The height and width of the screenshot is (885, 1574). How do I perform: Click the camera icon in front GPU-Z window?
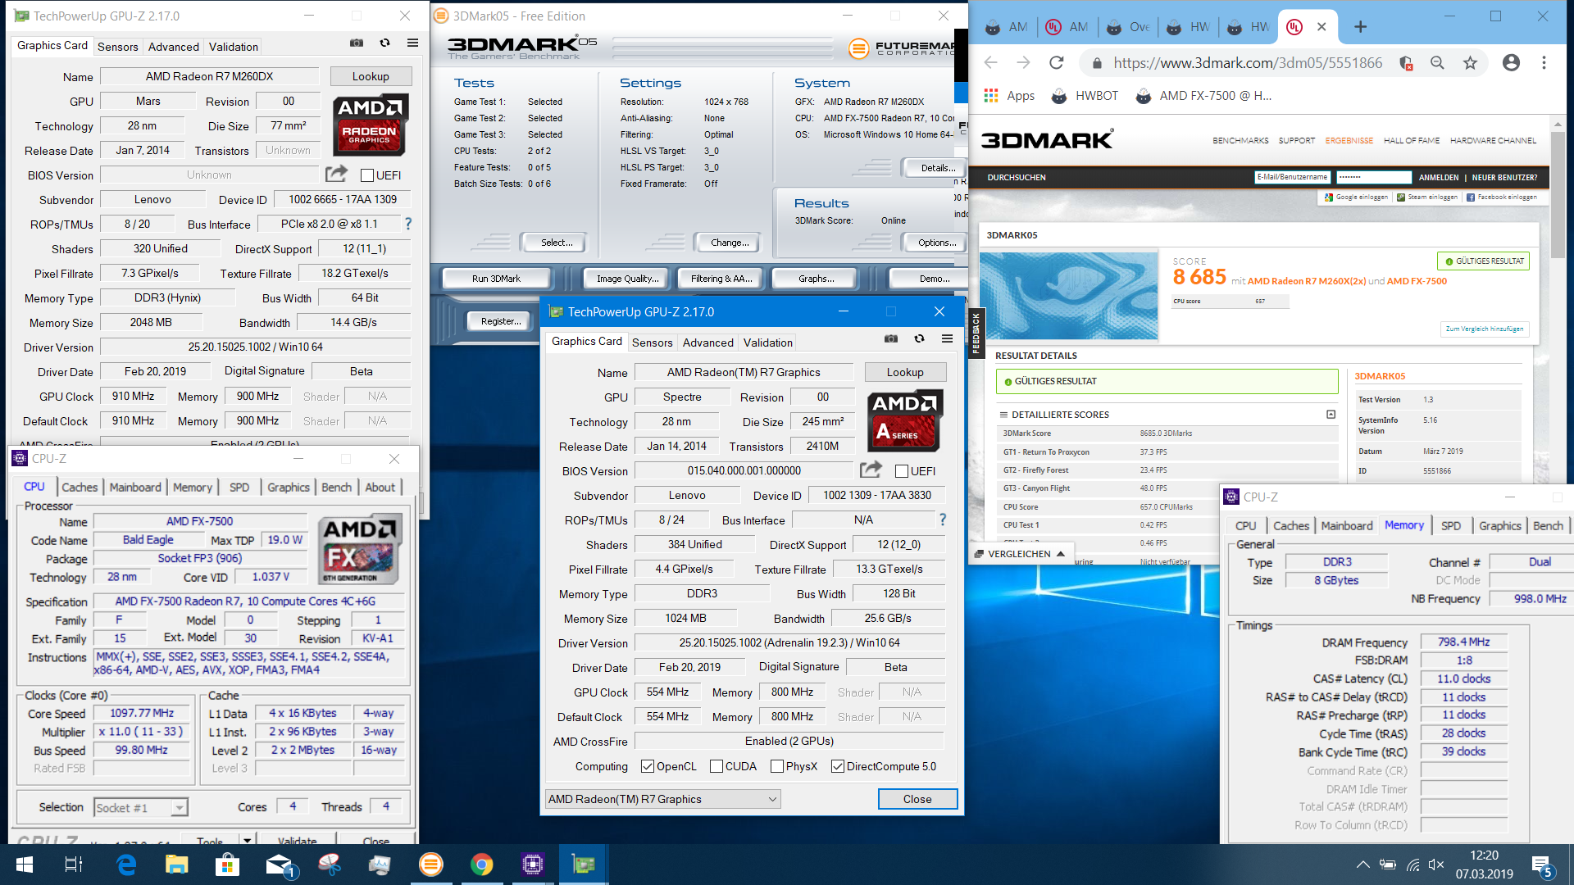[x=891, y=339]
